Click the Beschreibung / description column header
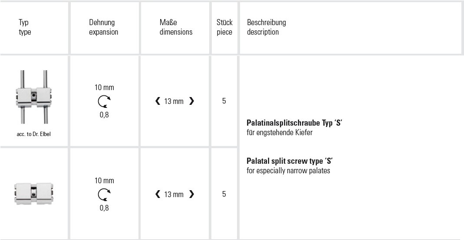This screenshot has width=464, height=240. [267, 27]
